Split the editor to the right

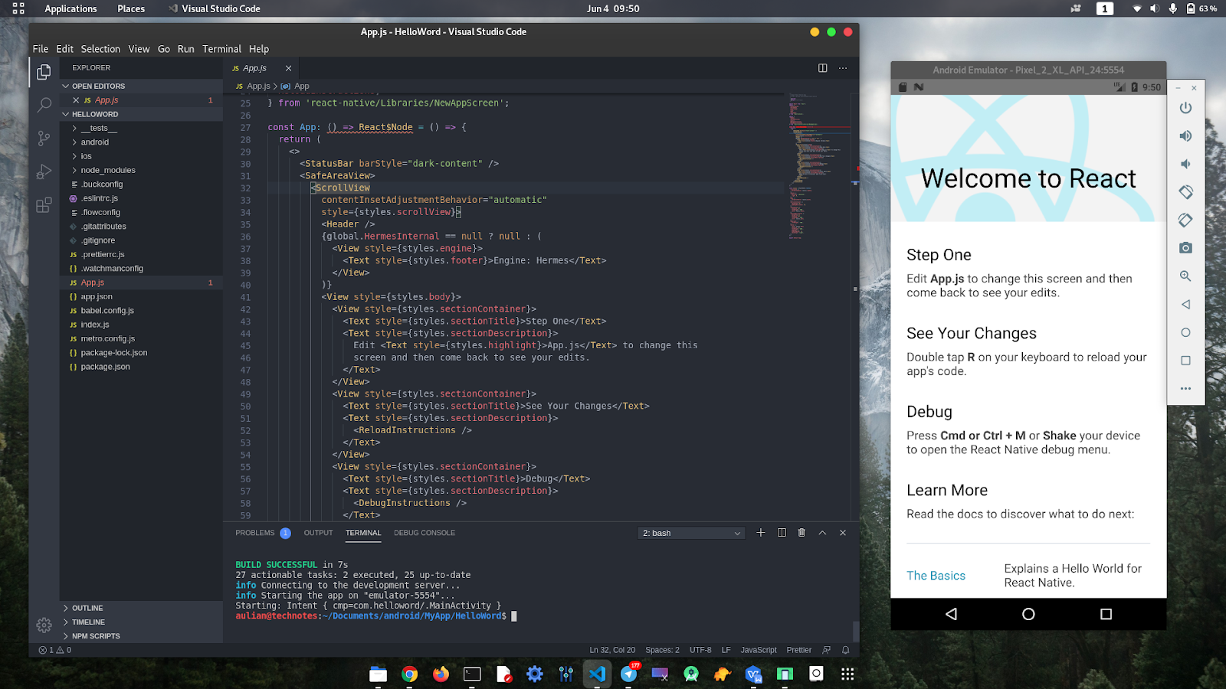coord(822,68)
